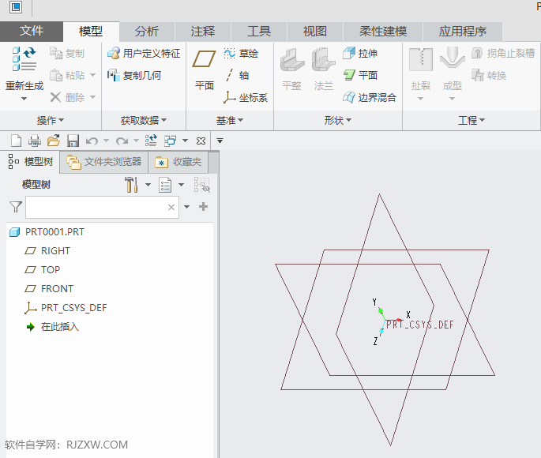Select the Coordinate System (坐标系) tool
The width and height of the screenshot is (541, 458).
pyautogui.click(x=246, y=97)
